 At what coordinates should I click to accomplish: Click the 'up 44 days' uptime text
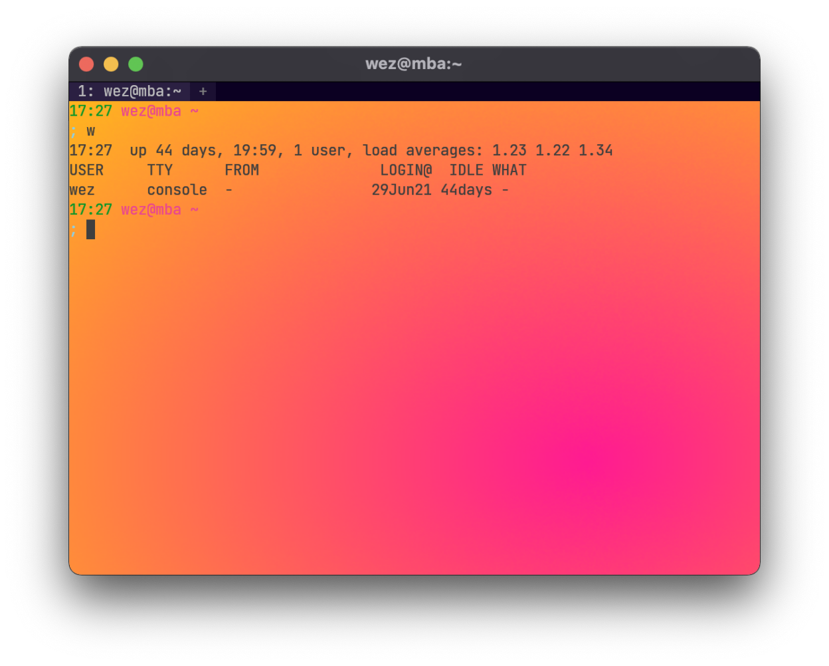pyautogui.click(x=173, y=151)
